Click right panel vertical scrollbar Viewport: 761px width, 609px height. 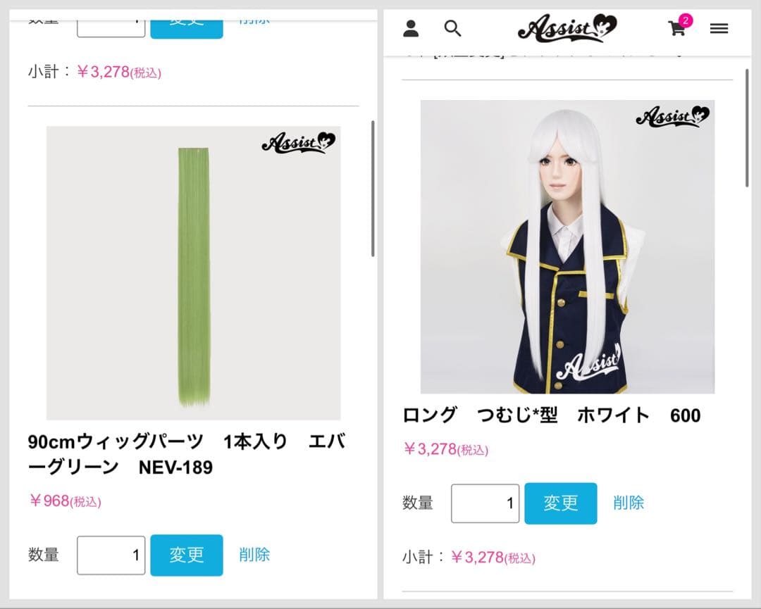pyautogui.click(x=747, y=128)
